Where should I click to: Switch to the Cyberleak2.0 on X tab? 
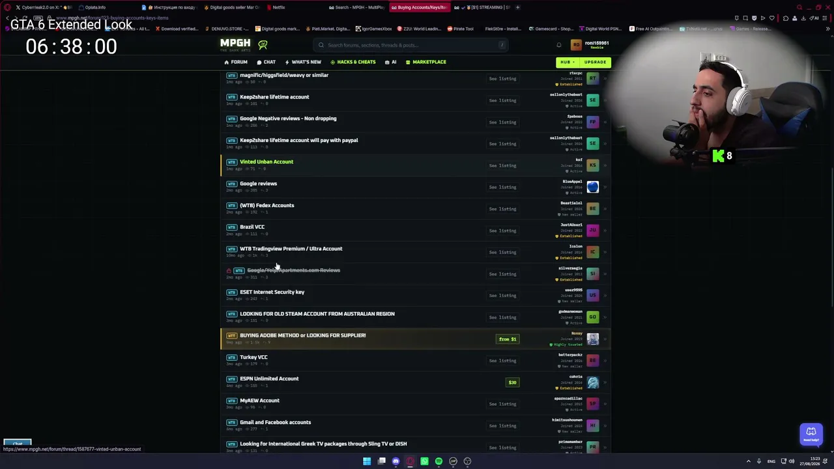coord(43,8)
